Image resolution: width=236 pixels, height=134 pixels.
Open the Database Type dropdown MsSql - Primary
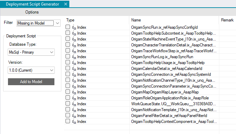point(31,52)
